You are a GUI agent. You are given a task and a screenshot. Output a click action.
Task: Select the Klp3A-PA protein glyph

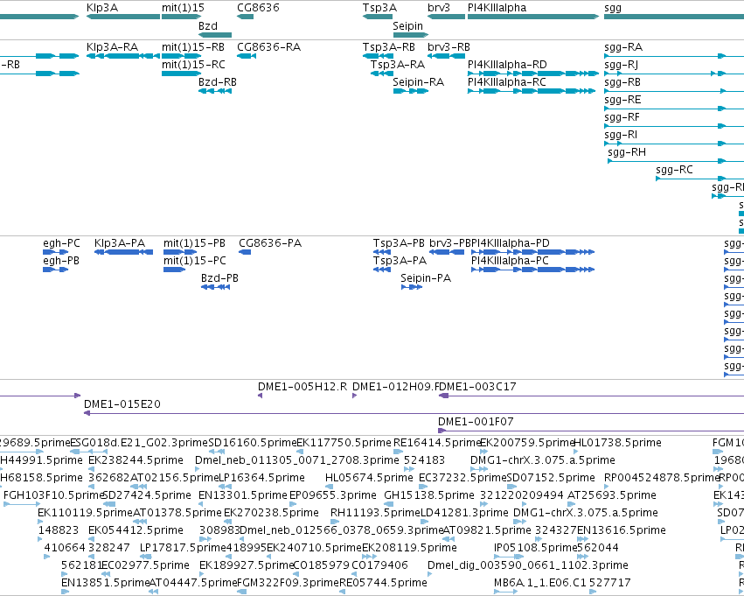point(123,252)
